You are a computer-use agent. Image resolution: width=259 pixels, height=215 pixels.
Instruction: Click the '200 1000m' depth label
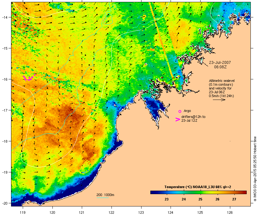click(x=105, y=195)
